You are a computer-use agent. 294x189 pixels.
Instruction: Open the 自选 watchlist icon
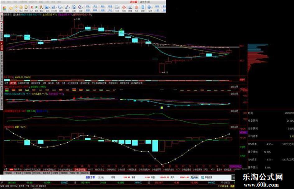[47, 8]
